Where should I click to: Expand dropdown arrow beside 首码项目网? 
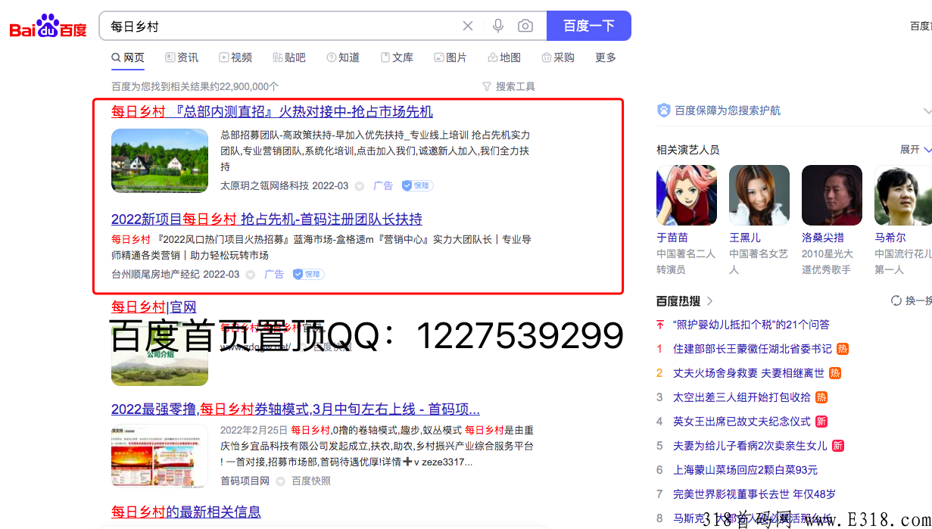tap(280, 481)
